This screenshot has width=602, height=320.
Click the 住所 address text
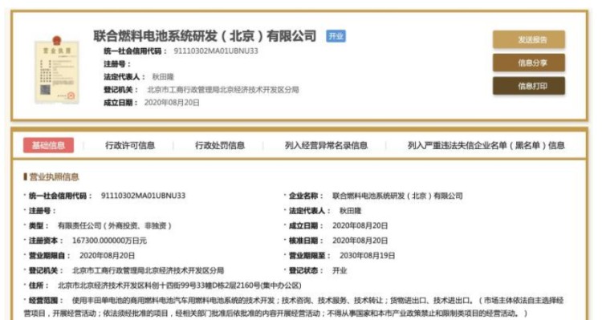tap(179, 286)
